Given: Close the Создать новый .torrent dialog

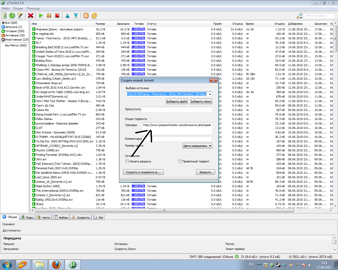Looking at the screenshot, I should [x=213, y=80].
